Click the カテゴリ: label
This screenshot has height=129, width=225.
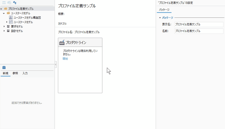(x=62, y=24)
